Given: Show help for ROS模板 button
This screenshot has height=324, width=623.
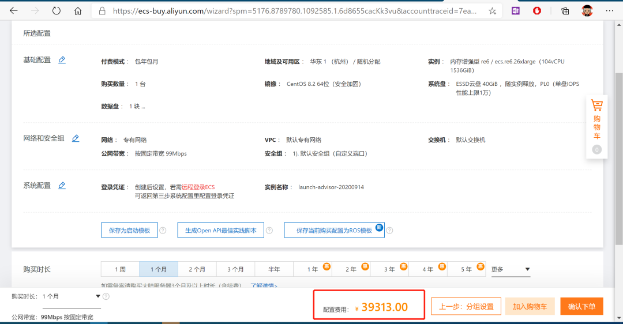Looking at the screenshot, I should pos(389,230).
